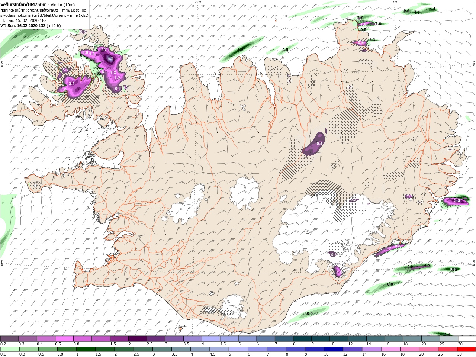
Task: Click the rain legend swatch between 25 and 30
Action: pyautogui.click(x=448, y=349)
